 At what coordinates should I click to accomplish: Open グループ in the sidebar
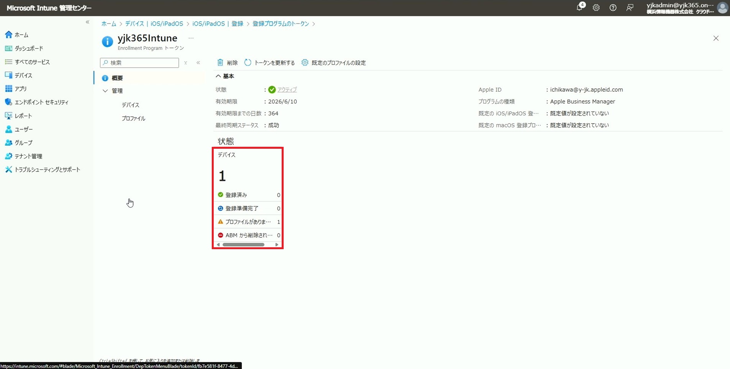pos(19,143)
